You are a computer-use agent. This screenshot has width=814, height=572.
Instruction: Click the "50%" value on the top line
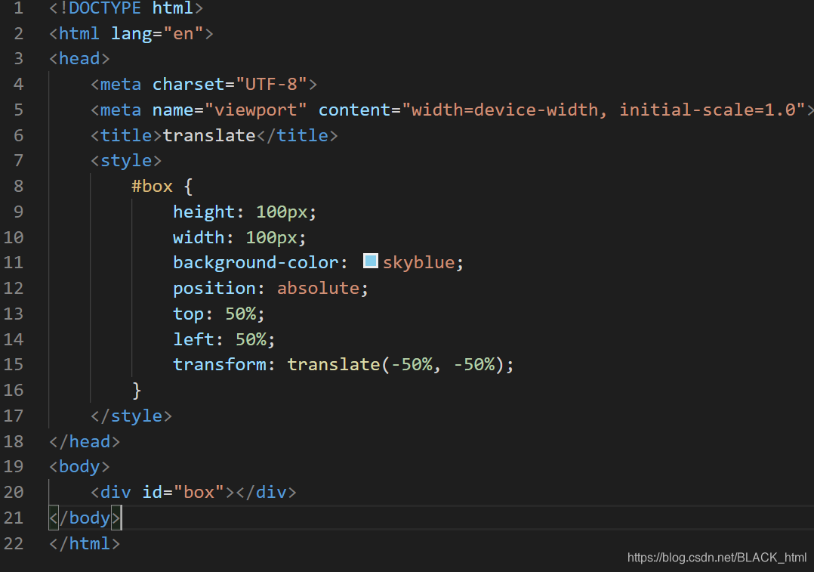(240, 314)
